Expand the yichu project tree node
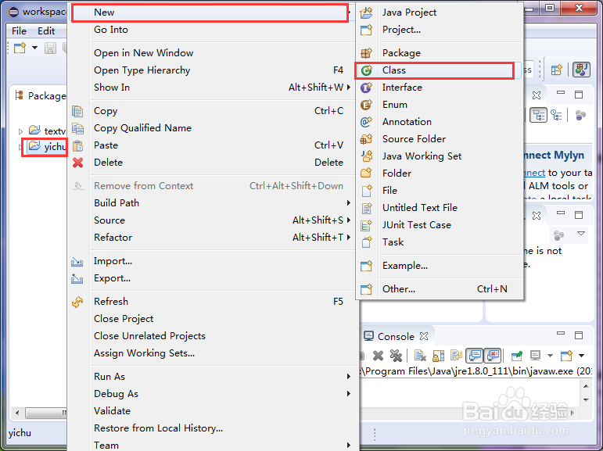The height and width of the screenshot is (451, 603). coord(20,147)
